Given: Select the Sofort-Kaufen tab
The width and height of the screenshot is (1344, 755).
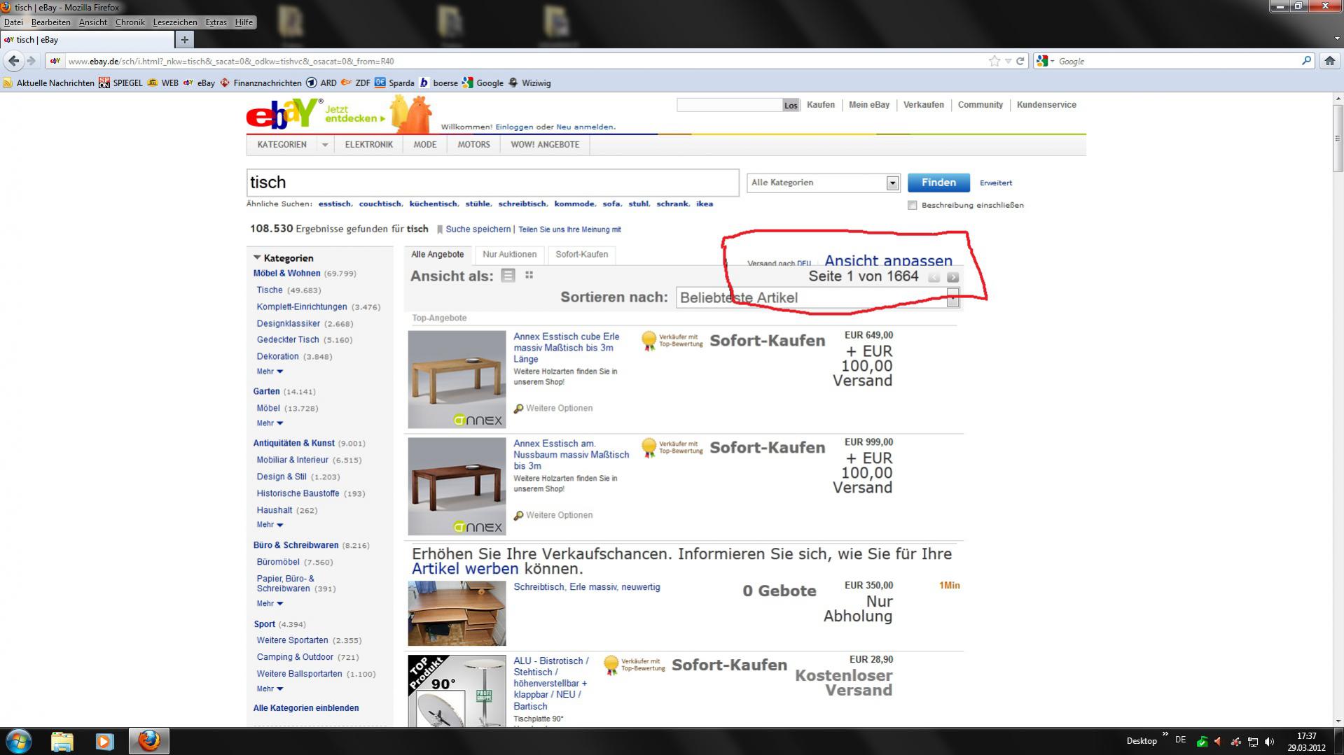Looking at the screenshot, I should [x=582, y=255].
